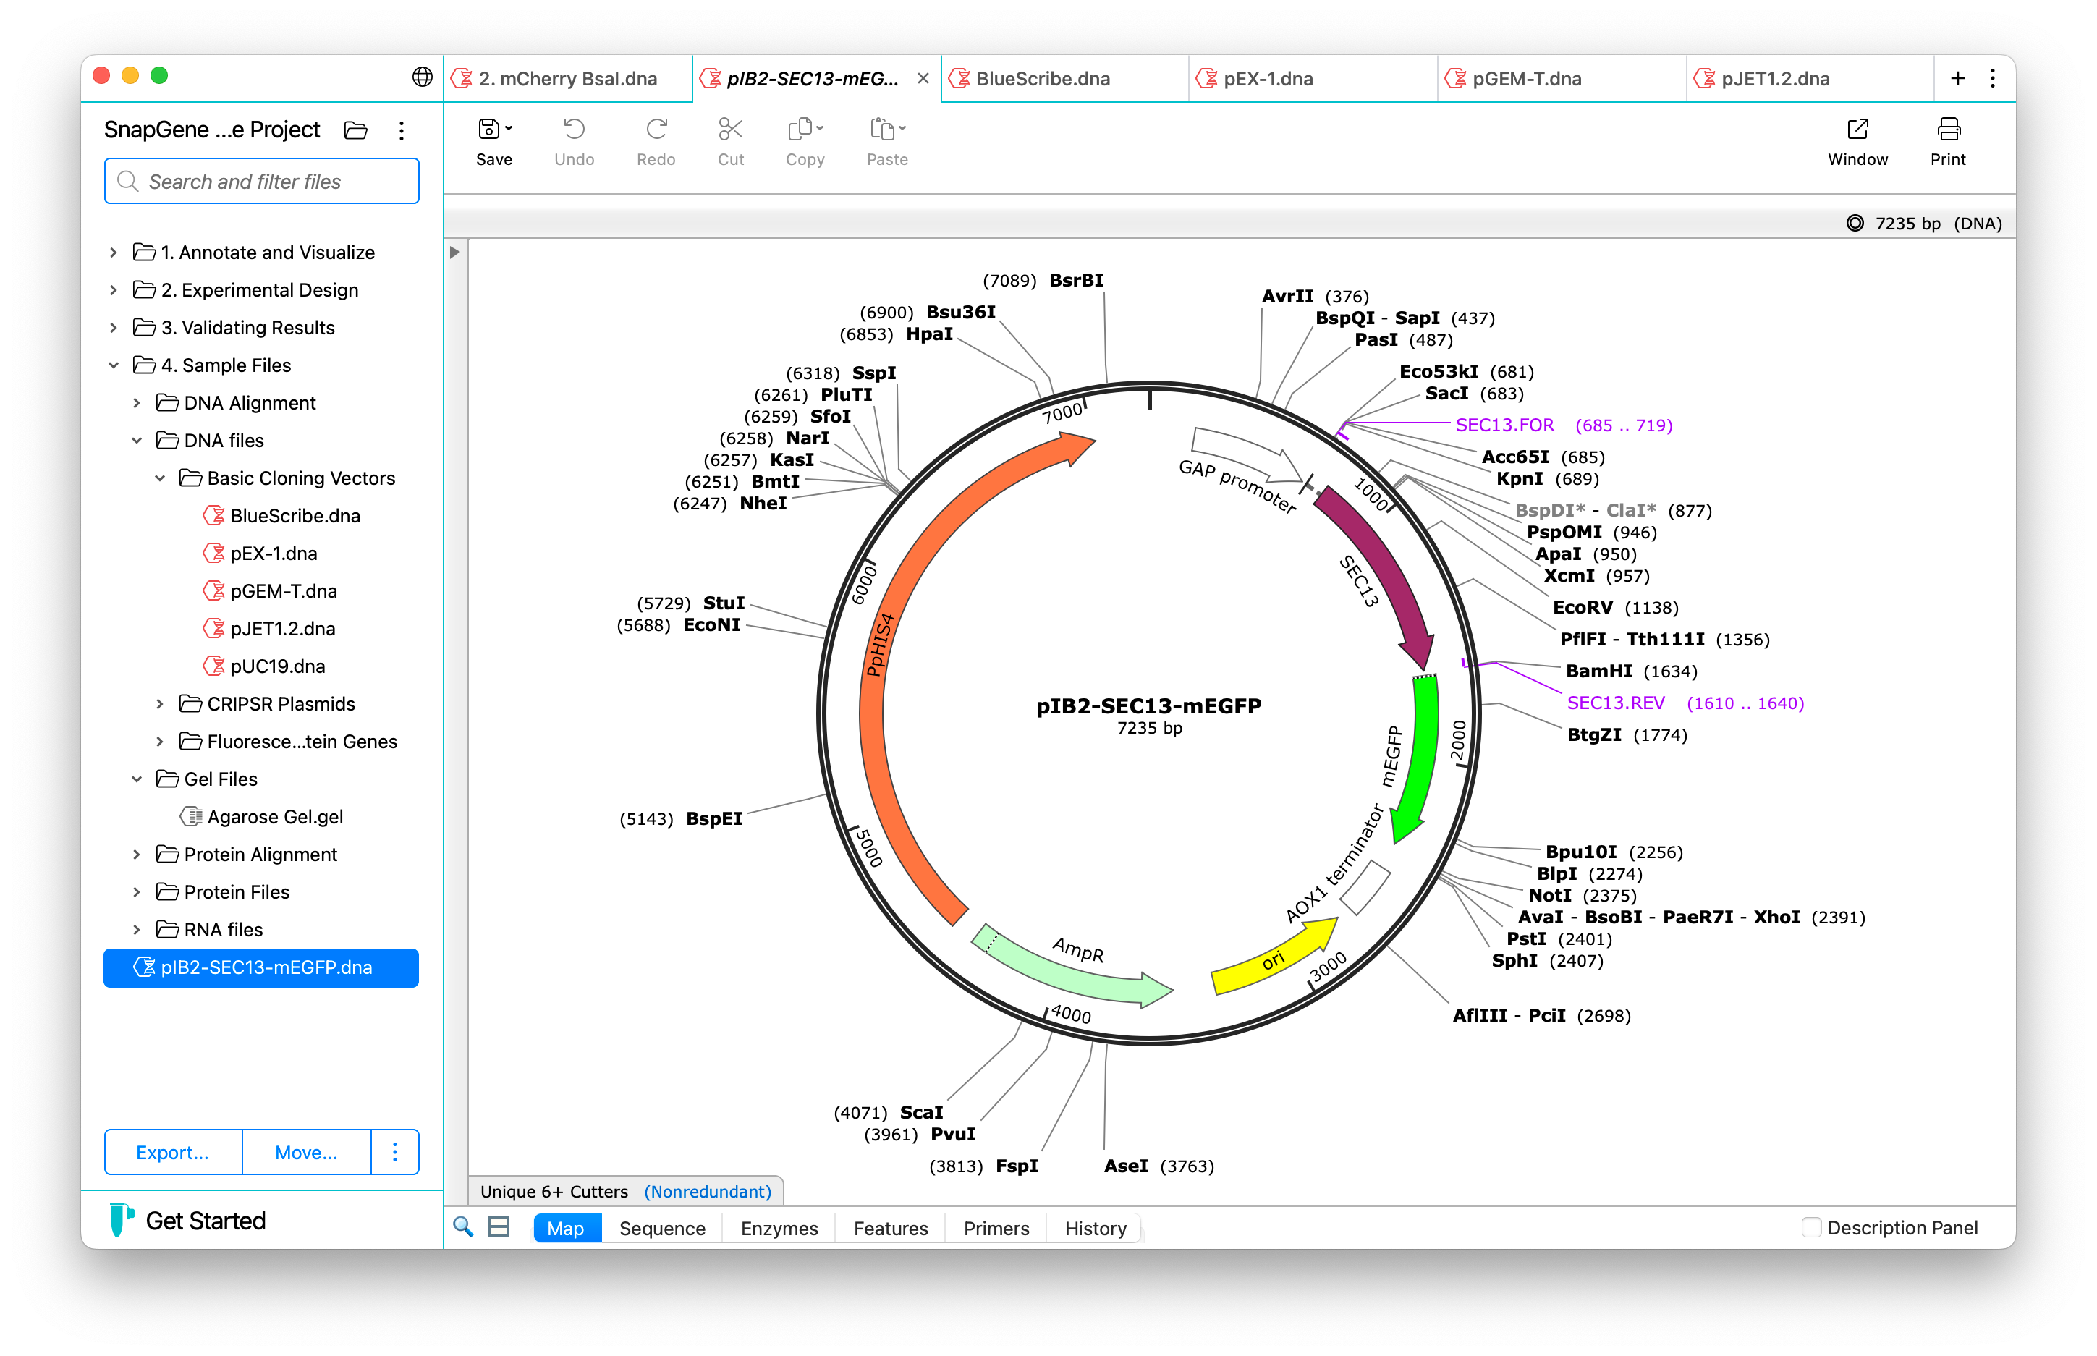Image resolution: width=2097 pixels, height=1356 pixels.
Task: Open the 'Unique 6+ Cutters' enzyme selector
Action: 553,1191
